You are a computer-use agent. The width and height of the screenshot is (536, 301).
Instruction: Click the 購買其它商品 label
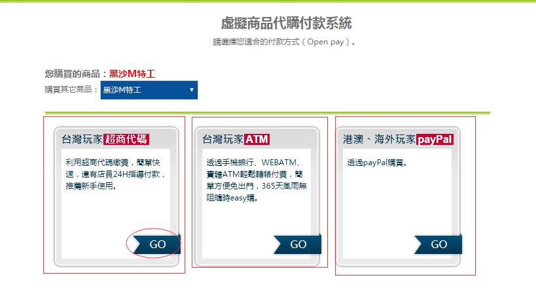(x=71, y=89)
